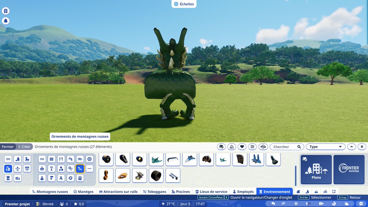The height and width of the screenshot is (207, 368).
Task: Open the objectives clipboard icon
Action: coord(6,11)
